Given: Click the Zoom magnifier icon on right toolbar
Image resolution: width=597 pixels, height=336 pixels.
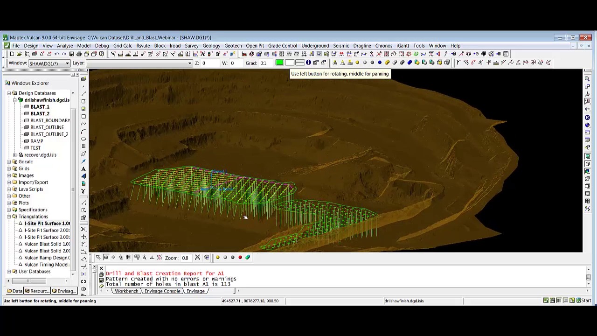Looking at the screenshot, I should (x=587, y=79).
